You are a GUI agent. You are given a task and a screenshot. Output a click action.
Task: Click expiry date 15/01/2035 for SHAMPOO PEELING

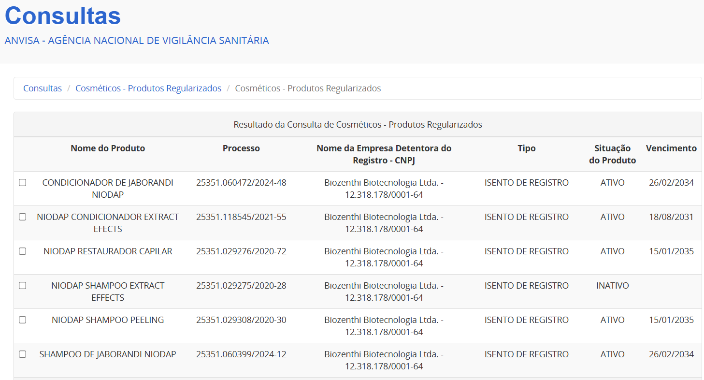click(671, 320)
